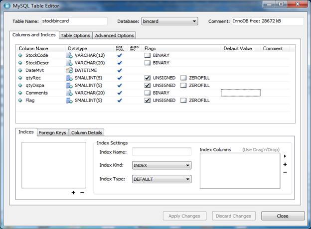Image resolution: width=311 pixels, height=229 pixels.
Task: Click the Table Name field containing stockbincard
Action: (74, 21)
